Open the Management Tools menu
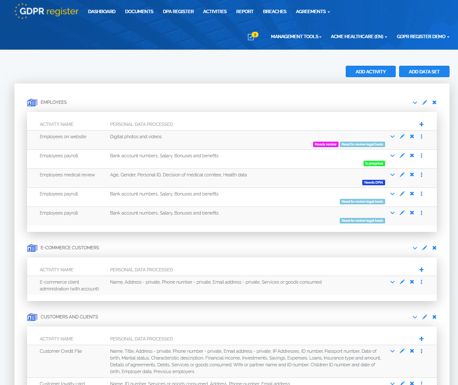This screenshot has width=458, height=385. (295, 36)
